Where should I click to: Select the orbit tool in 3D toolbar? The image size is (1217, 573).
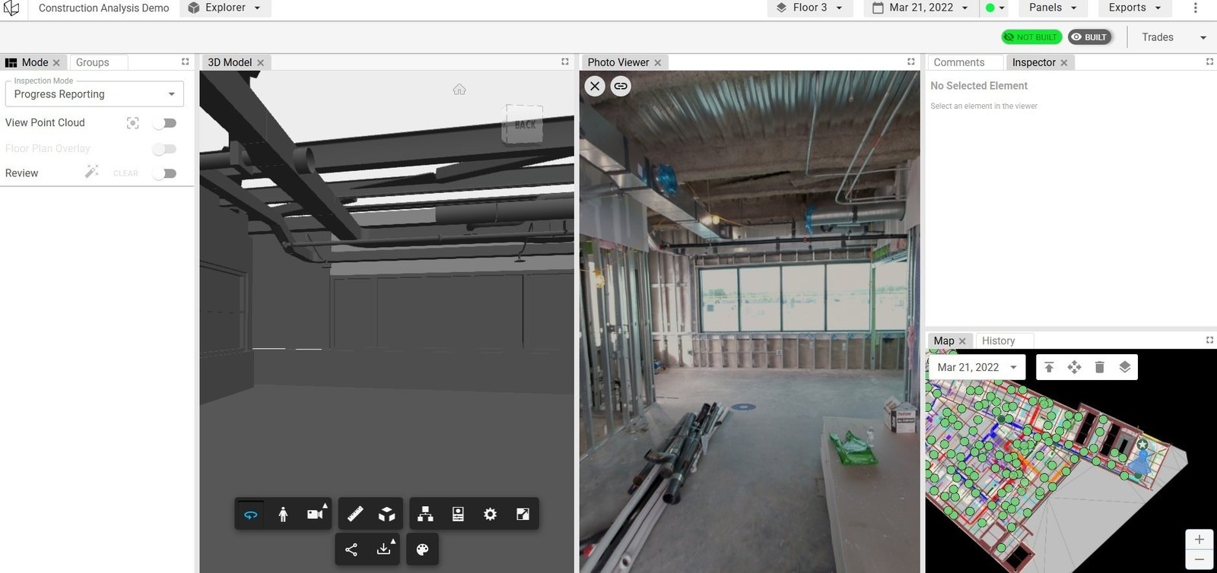(x=250, y=514)
